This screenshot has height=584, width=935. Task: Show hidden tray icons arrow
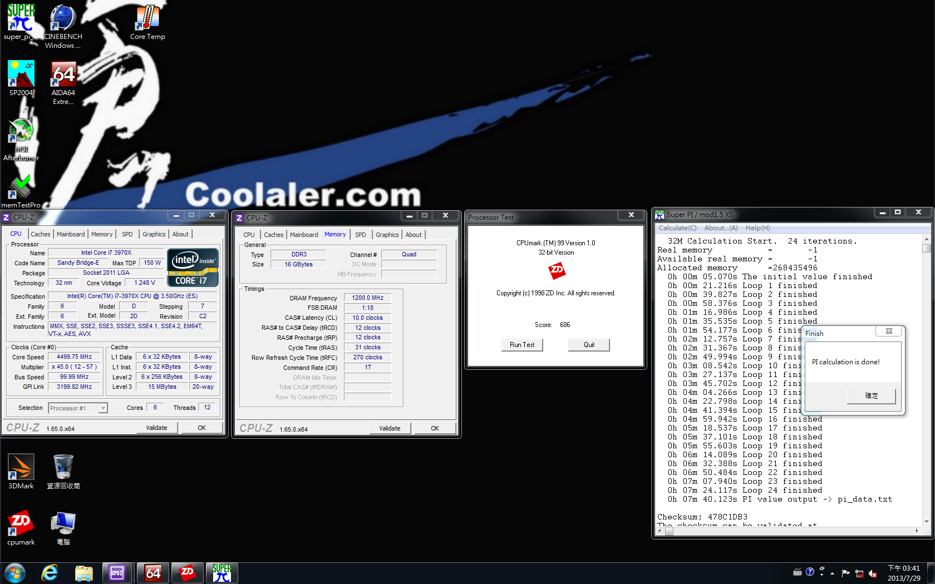click(x=833, y=573)
